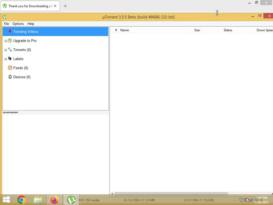Select Devices (0) in sidebar
273x205 pixels.
[x=22, y=77]
